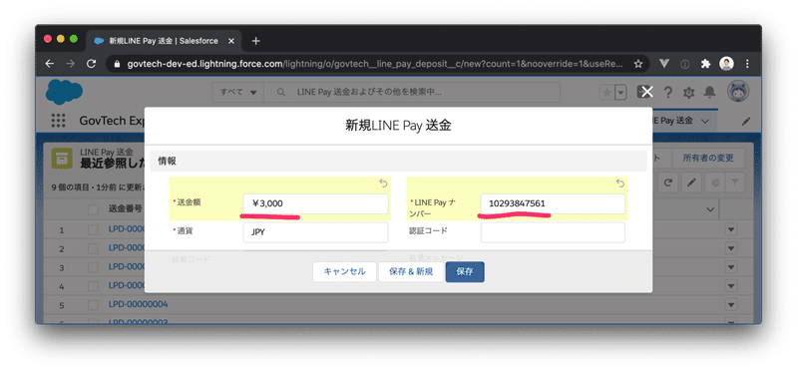
Task: Open row 3 actions dropdown
Action: [731, 267]
